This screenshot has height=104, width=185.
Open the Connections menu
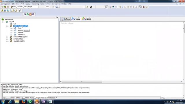(56, 4)
